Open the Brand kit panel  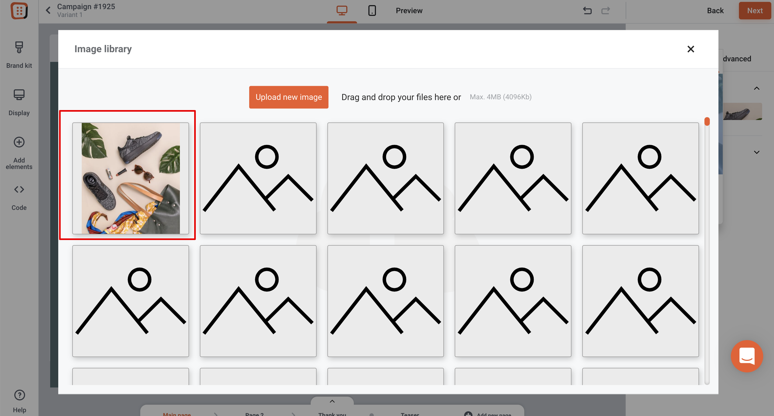(x=19, y=55)
